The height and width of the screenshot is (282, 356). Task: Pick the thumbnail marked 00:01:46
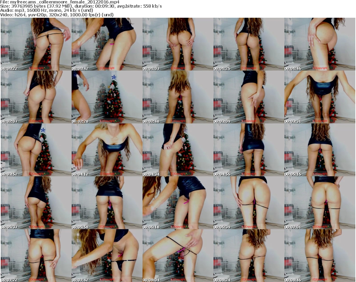(x=320, y=44)
